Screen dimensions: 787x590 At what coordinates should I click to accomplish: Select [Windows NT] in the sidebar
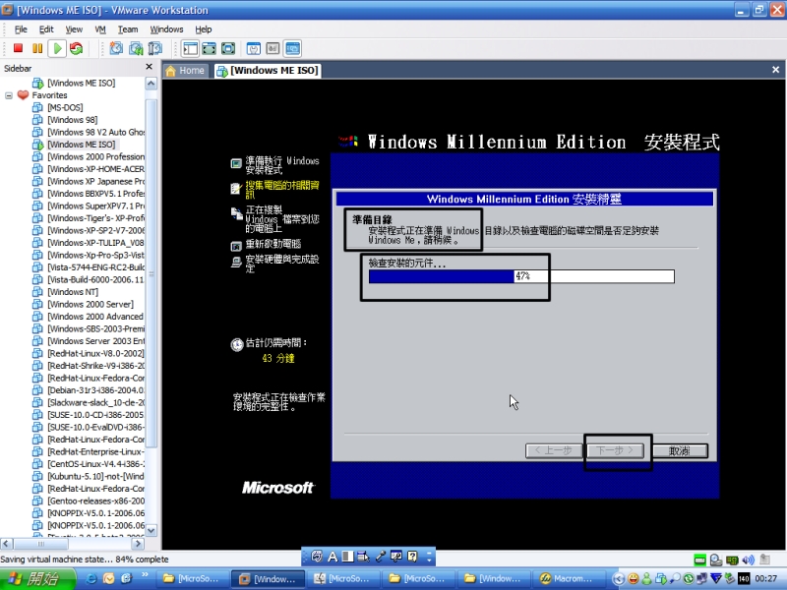73,292
